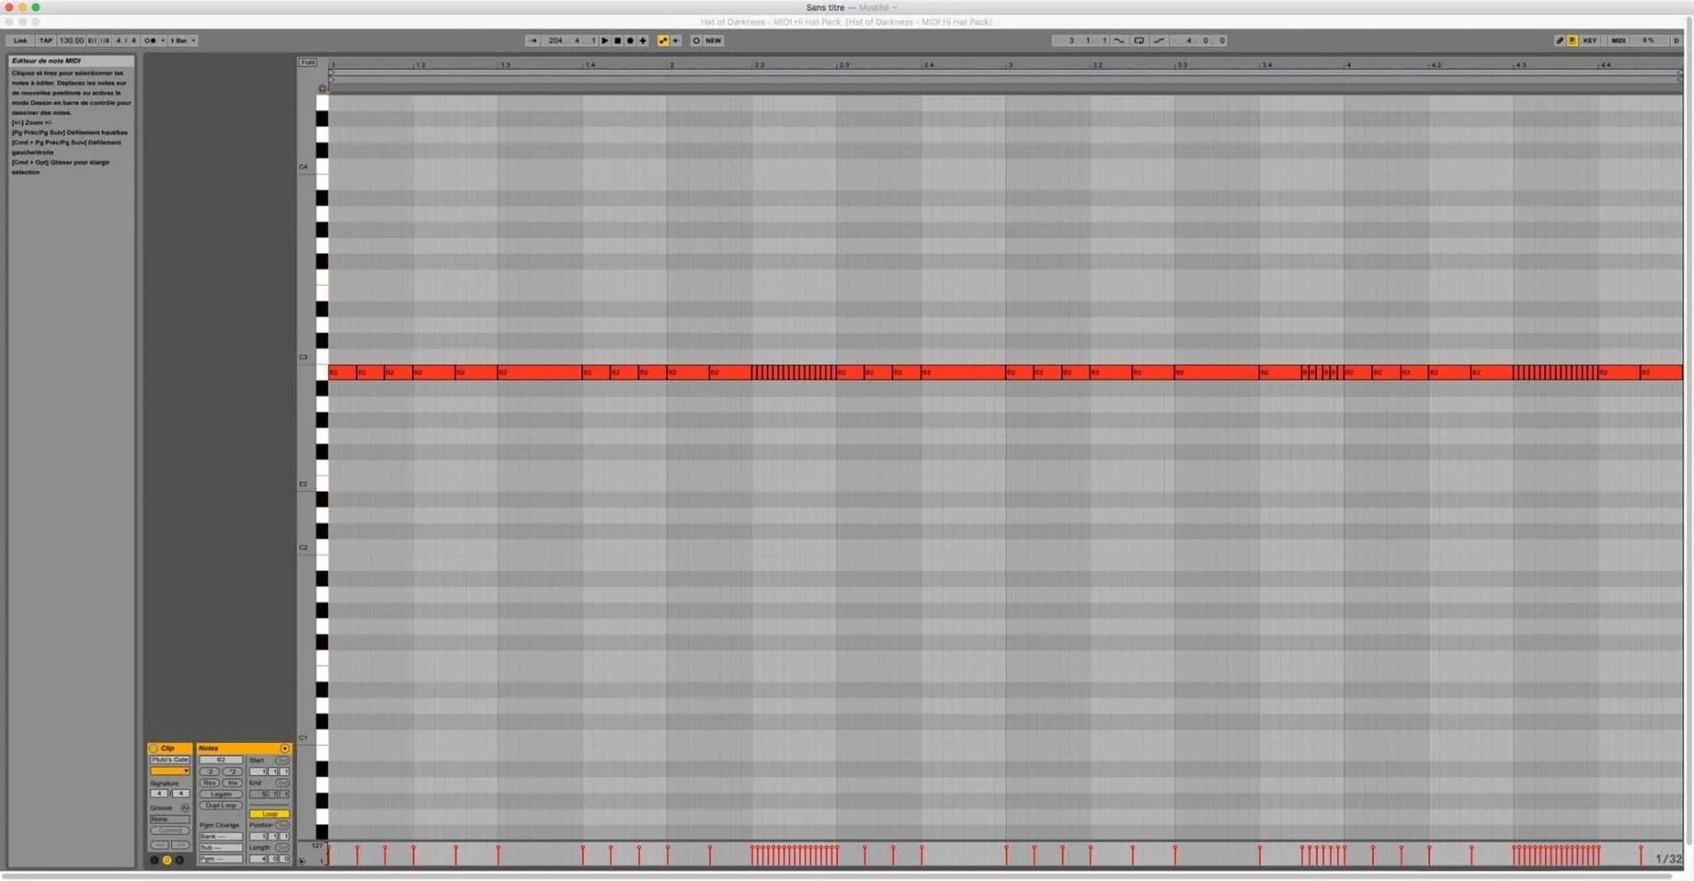
Task: Start playback with the Play button
Action: pos(605,40)
